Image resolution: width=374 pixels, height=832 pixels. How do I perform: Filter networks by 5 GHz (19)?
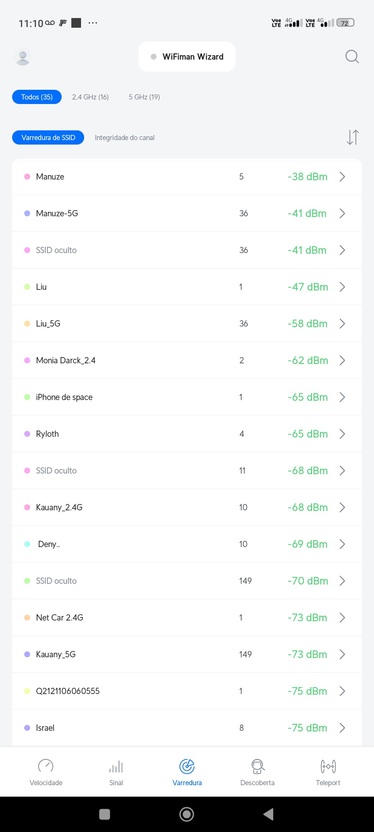click(x=144, y=97)
